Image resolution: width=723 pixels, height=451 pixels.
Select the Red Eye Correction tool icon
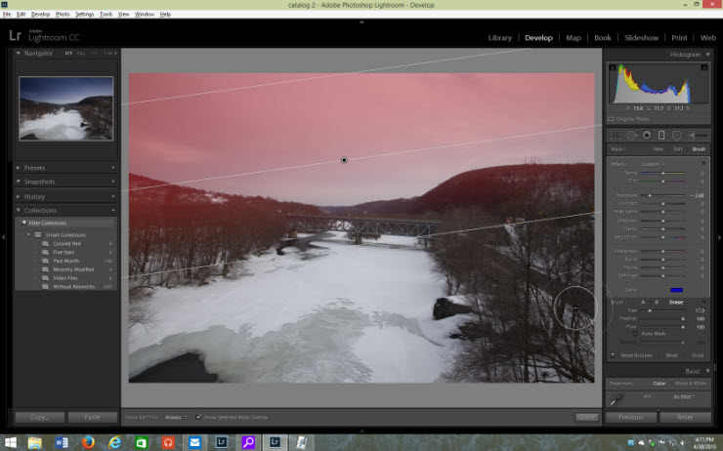pyautogui.click(x=647, y=135)
